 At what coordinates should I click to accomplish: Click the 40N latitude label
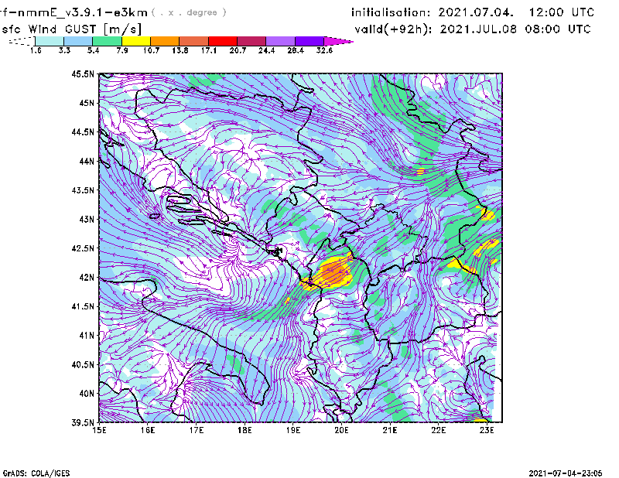(x=87, y=394)
